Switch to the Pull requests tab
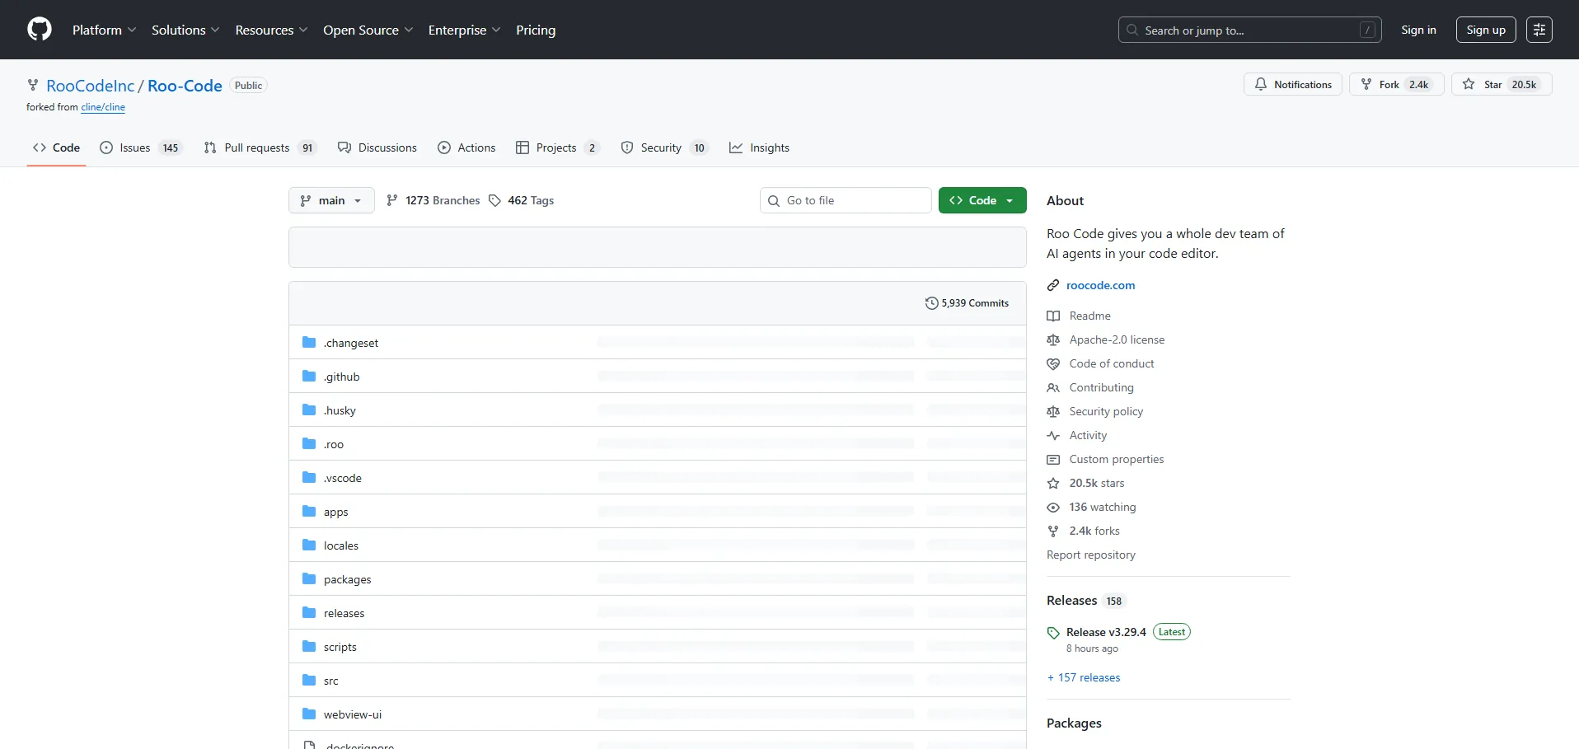 [256, 147]
